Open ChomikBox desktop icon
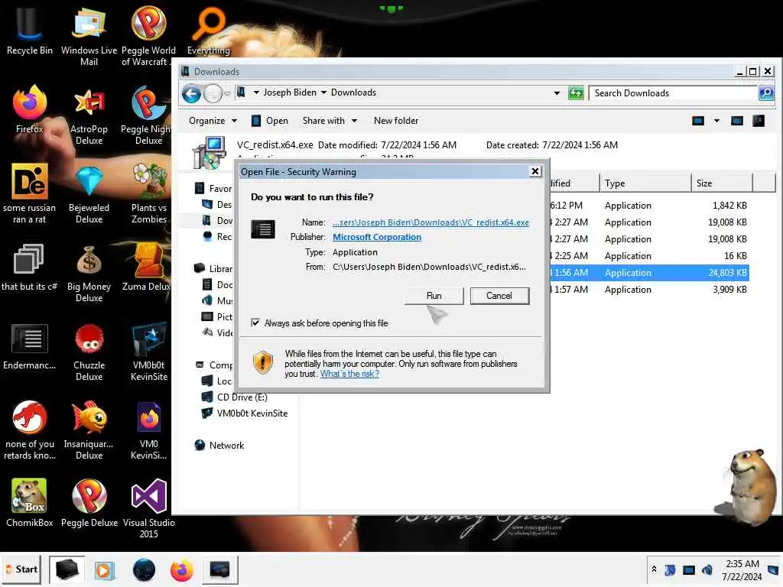This screenshot has height=587, width=783. click(30, 503)
